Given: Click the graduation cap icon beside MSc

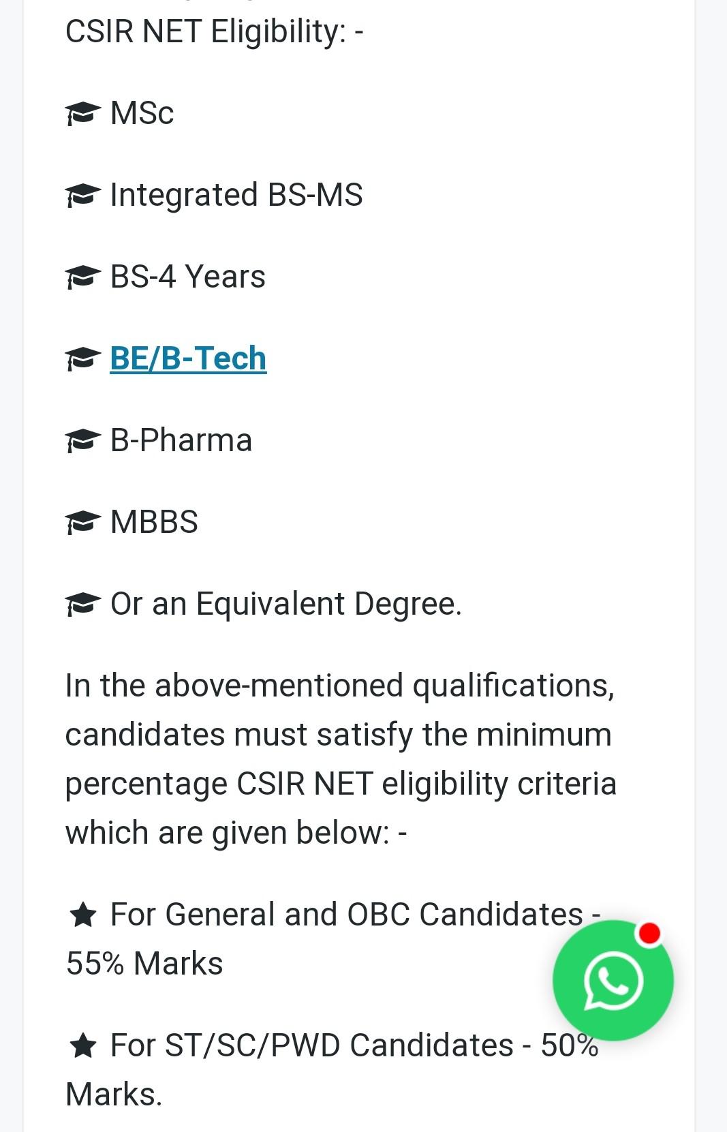Looking at the screenshot, I should point(83,114).
